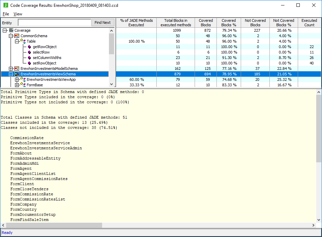
Task: Click the Table class icon
Action: point(23,41)
